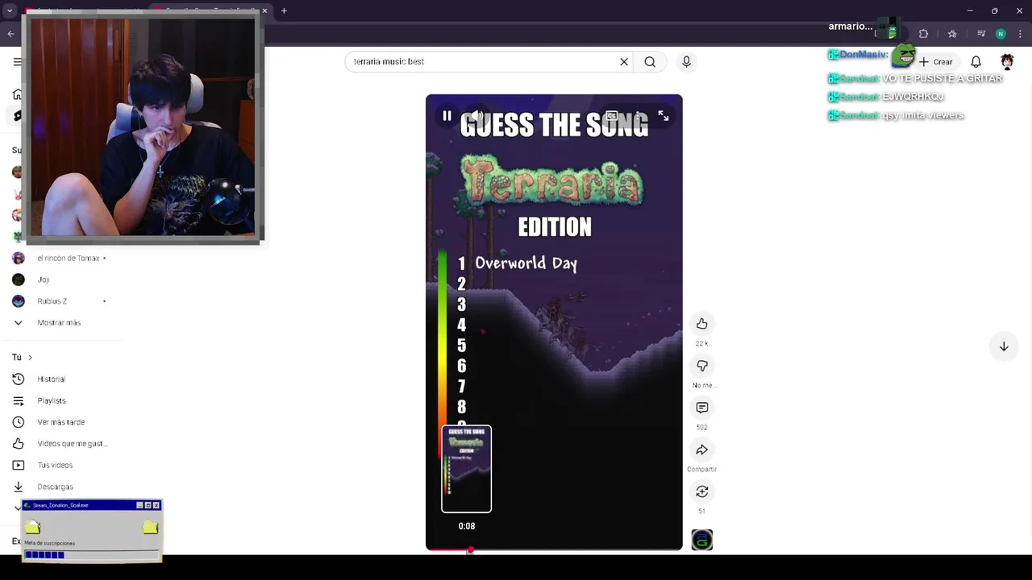1032x580 pixels.
Task: Open browser media controls icon
Action: [981, 34]
